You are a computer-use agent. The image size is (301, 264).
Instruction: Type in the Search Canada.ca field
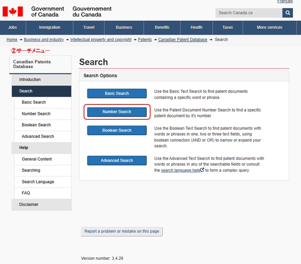(249, 13)
